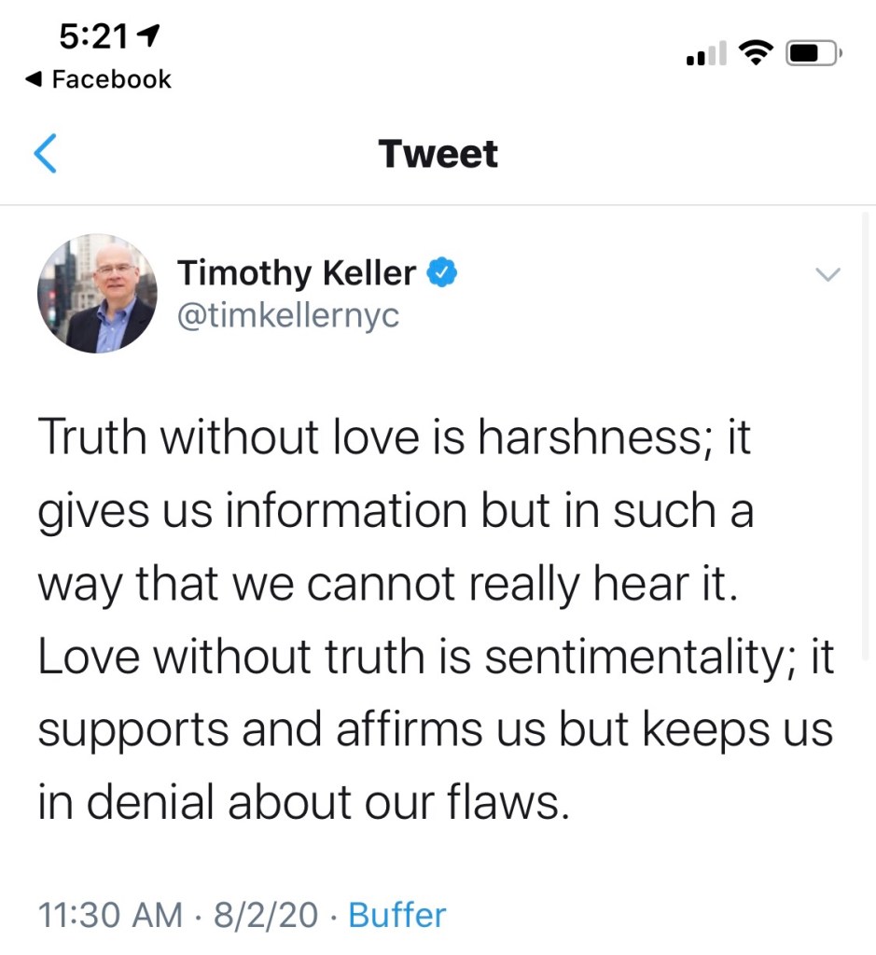Image resolution: width=876 pixels, height=955 pixels.
Task: Open the Timothy Keller display name
Action: coord(296,273)
